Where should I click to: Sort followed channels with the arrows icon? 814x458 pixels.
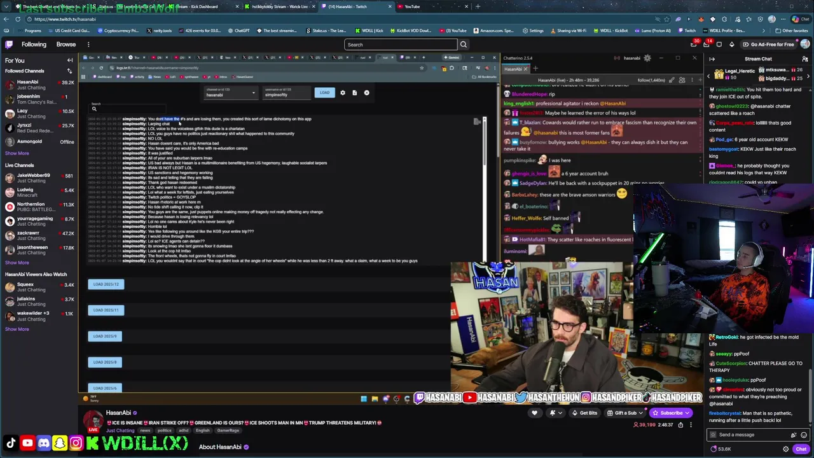point(69,71)
